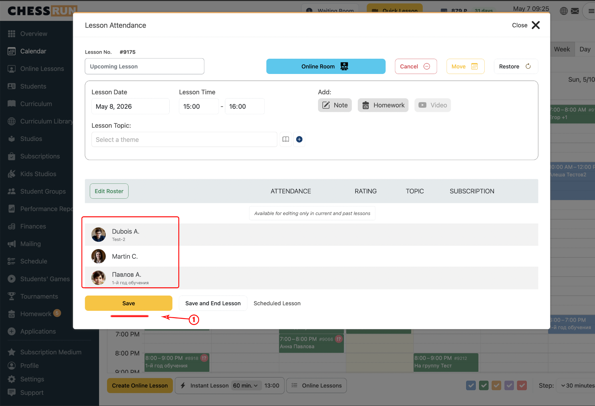Open the mail envelope icon in header
This screenshot has width=595, height=406.
575,11
